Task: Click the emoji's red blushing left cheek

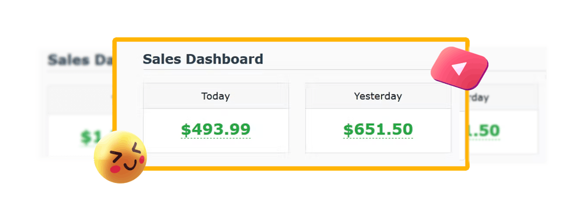Action: click(x=115, y=170)
